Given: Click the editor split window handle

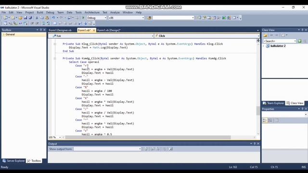Looking at the screenshot, I should coord(258,40).
